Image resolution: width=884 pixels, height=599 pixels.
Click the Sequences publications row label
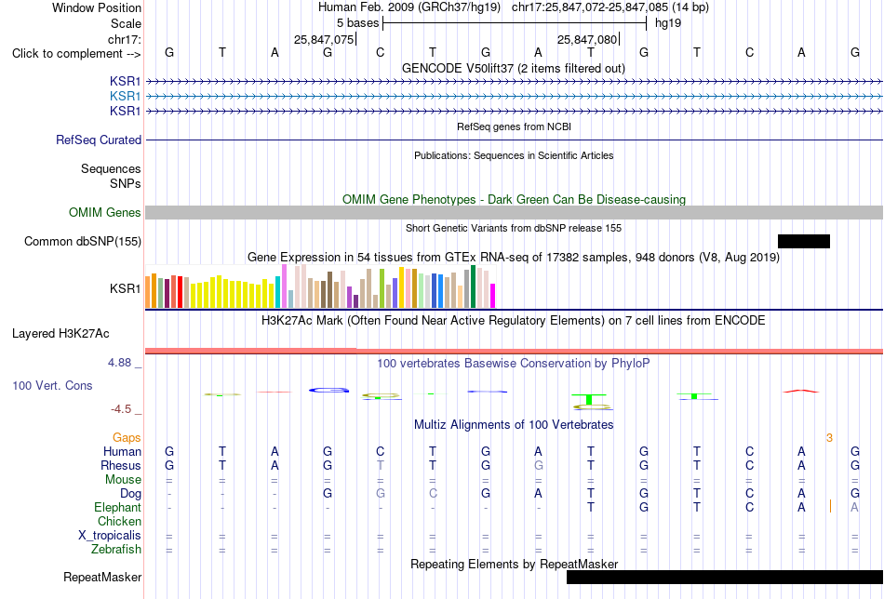coord(111,168)
